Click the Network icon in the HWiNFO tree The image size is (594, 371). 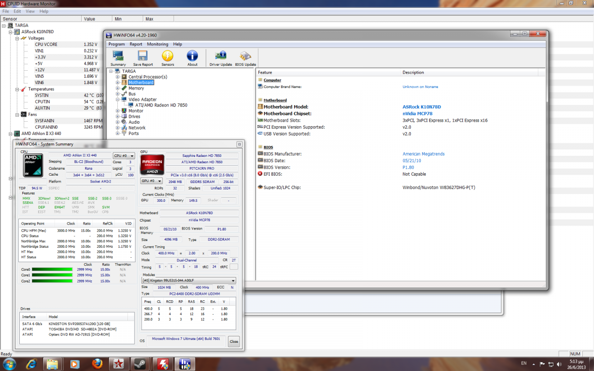(124, 128)
